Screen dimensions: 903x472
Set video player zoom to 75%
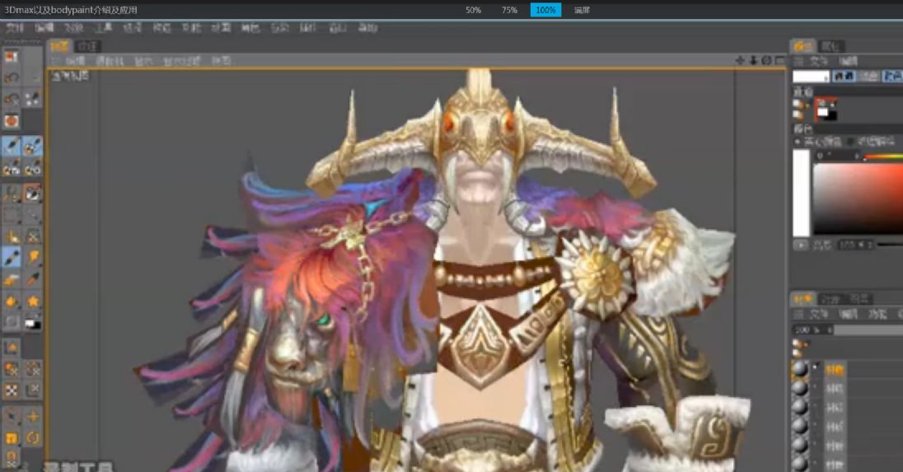coord(510,10)
